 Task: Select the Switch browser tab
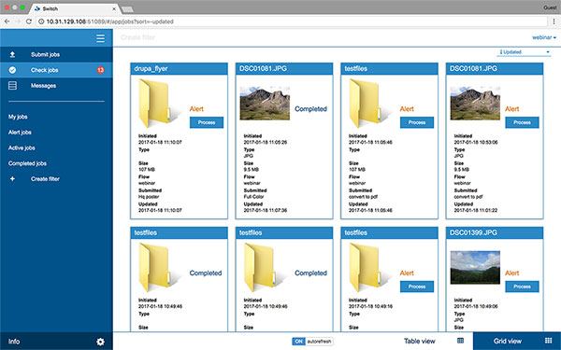coord(74,8)
